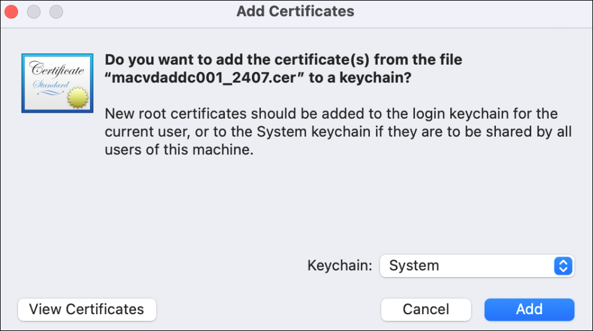Cancel adding the certificate
This screenshot has width=593, height=331.
[x=426, y=309]
